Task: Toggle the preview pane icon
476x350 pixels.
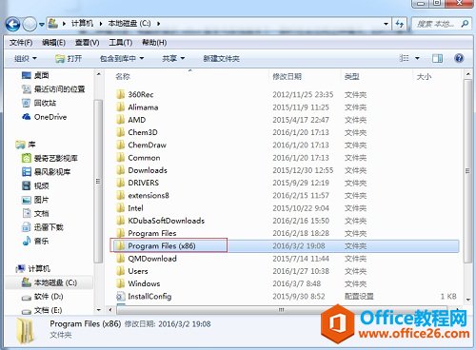Action: tap(437, 58)
